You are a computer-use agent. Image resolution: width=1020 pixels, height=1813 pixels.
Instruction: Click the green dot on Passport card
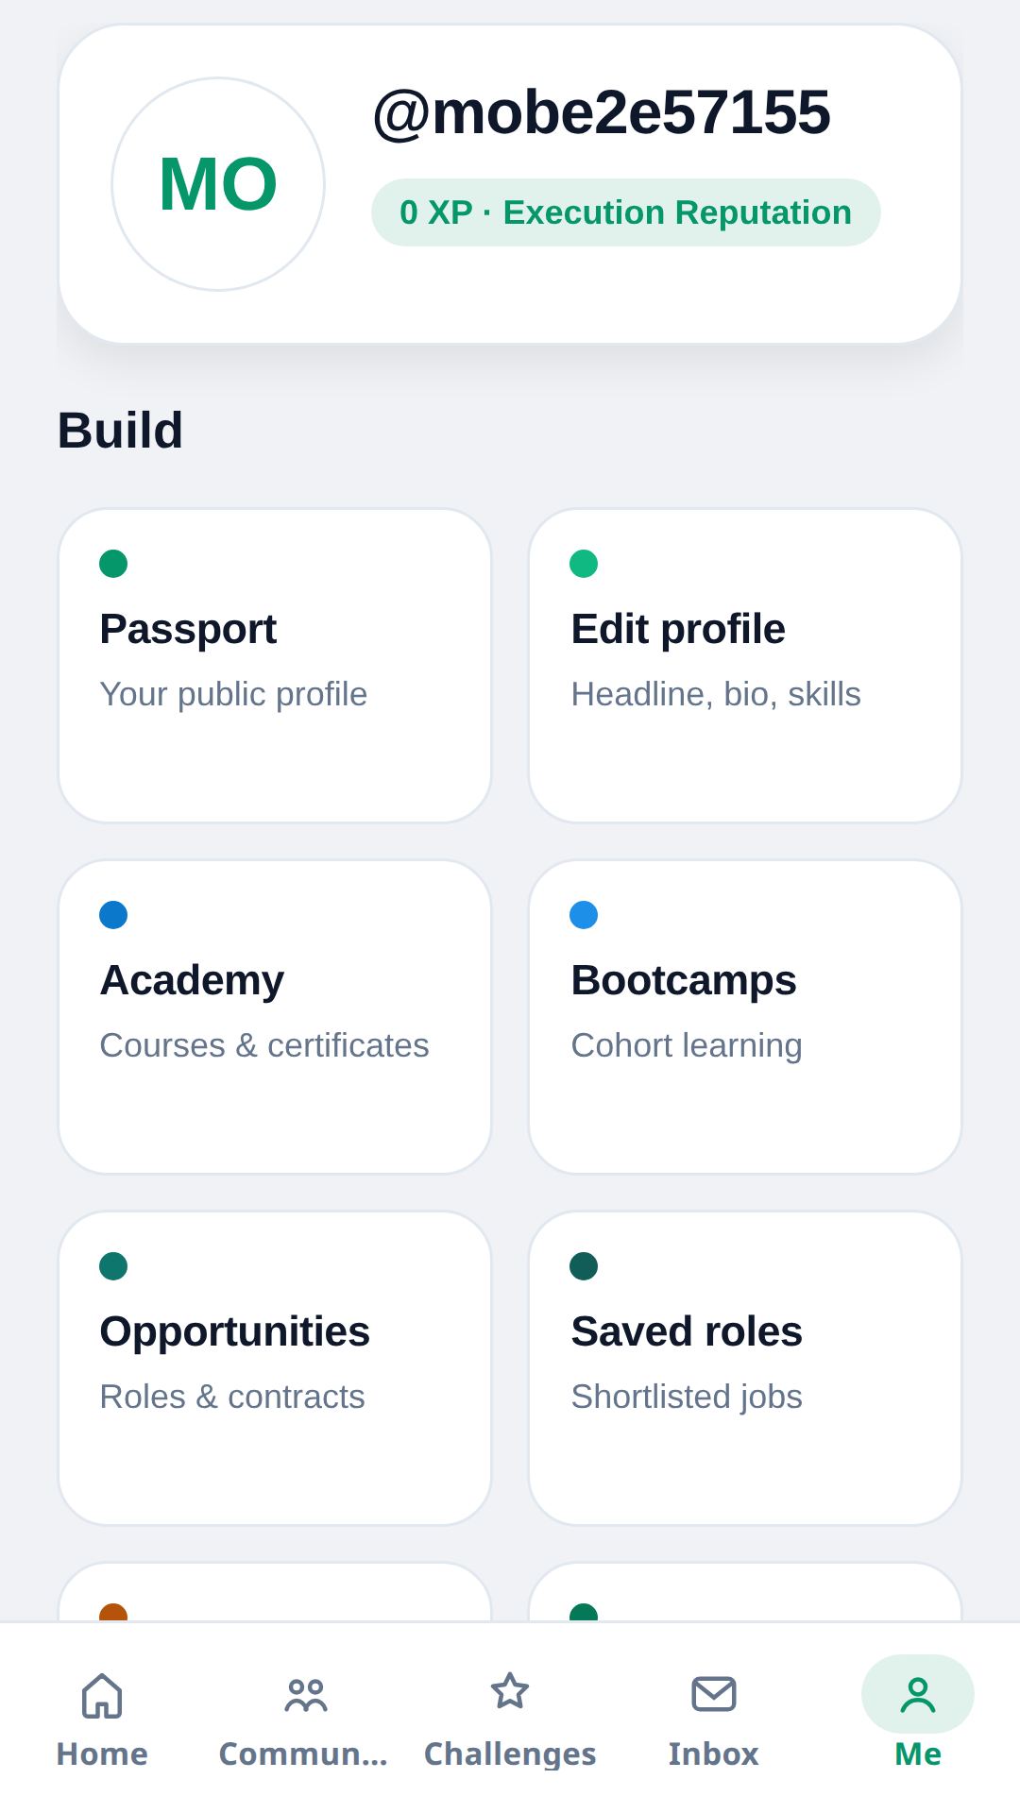click(113, 564)
